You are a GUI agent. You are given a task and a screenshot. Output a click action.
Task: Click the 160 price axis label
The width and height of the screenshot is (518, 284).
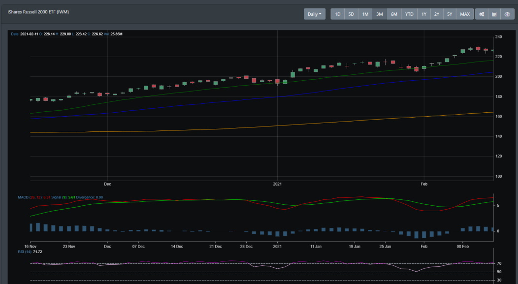pyautogui.click(x=498, y=117)
